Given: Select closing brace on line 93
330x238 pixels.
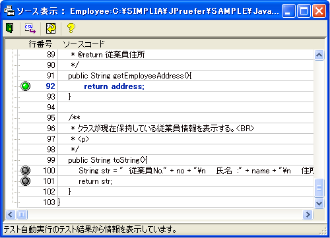Looking at the screenshot, I should pyautogui.click(x=69, y=97).
